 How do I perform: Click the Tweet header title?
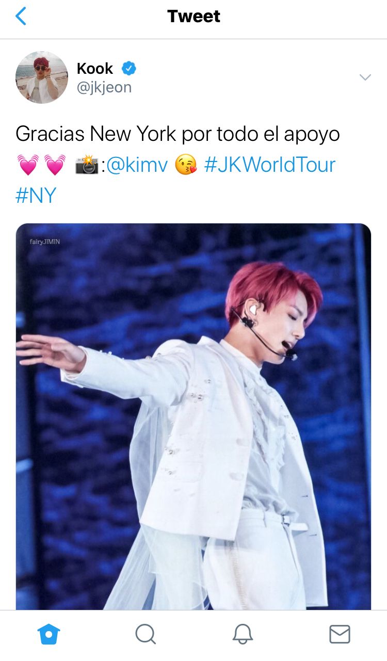pyautogui.click(x=193, y=17)
